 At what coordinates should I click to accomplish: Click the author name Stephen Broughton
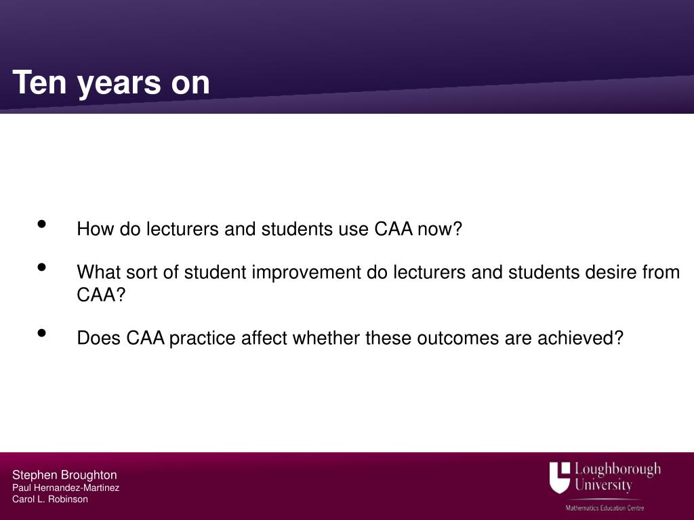coord(64,475)
